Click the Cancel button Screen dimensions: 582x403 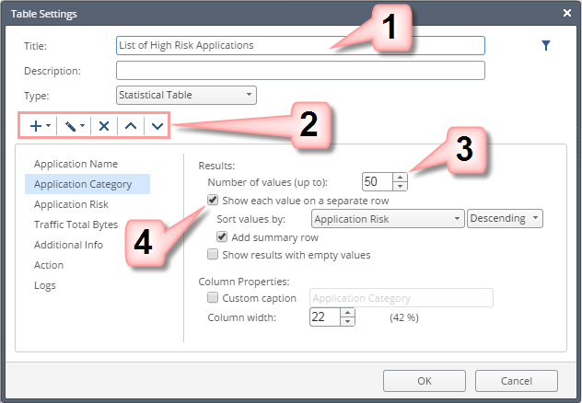point(517,380)
